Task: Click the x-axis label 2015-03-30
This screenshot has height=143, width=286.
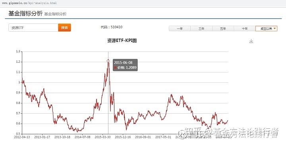Action: (103, 137)
